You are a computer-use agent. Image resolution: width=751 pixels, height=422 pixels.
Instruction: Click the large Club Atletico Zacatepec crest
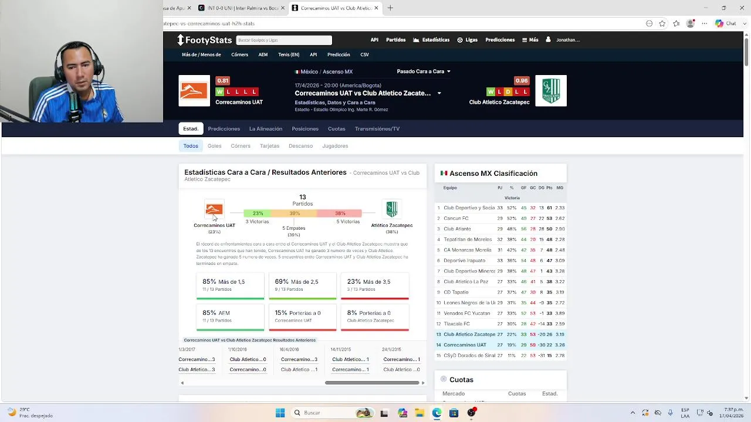coord(551,91)
